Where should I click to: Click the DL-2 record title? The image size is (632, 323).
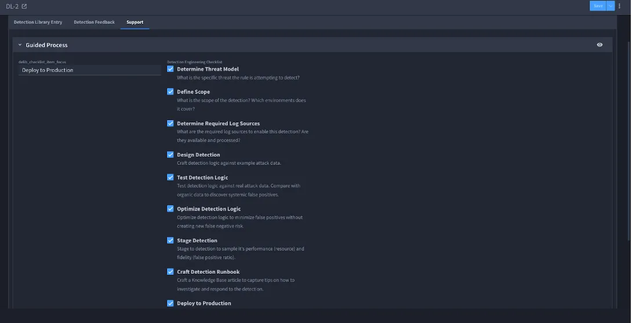12,6
